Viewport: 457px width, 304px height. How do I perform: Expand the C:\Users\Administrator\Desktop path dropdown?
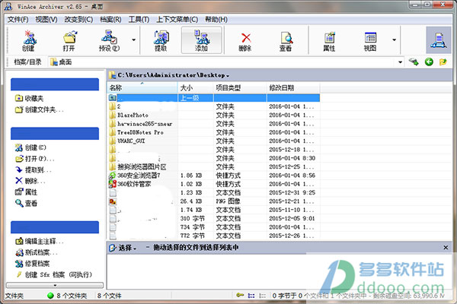(227, 76)
